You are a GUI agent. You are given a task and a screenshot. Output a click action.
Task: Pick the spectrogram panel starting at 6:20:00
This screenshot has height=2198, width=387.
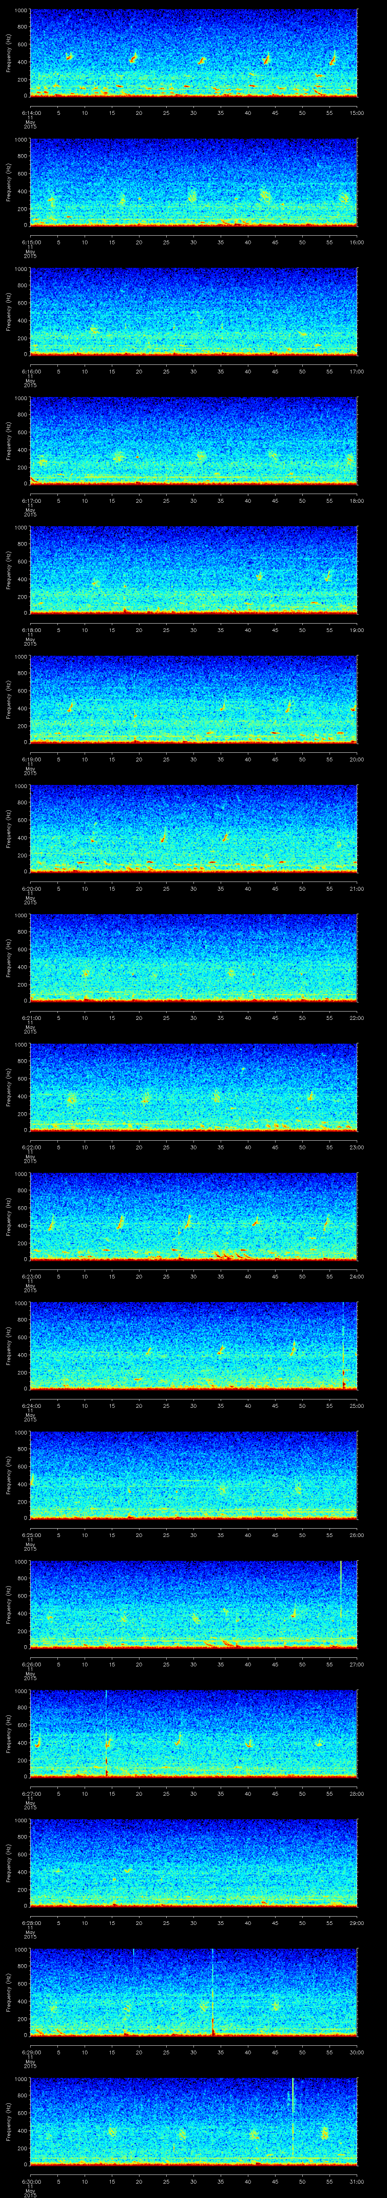click(x=194, y=829)
